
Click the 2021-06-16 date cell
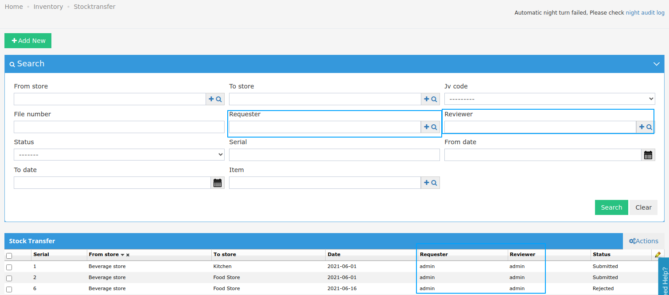pos(342,288)
